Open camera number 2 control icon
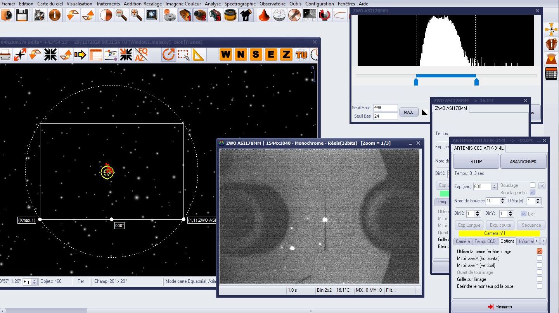This screenshot has height=313, width=559. pyautogui.click(x=200, y=15)
